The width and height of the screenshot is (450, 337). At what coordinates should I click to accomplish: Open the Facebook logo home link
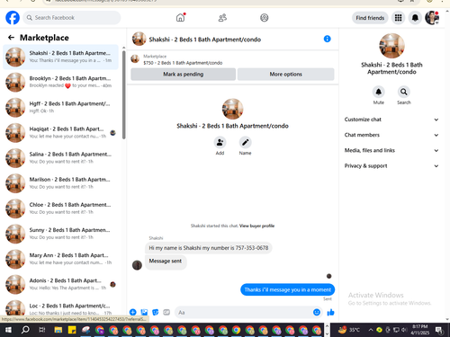click(x=13, y=18)
